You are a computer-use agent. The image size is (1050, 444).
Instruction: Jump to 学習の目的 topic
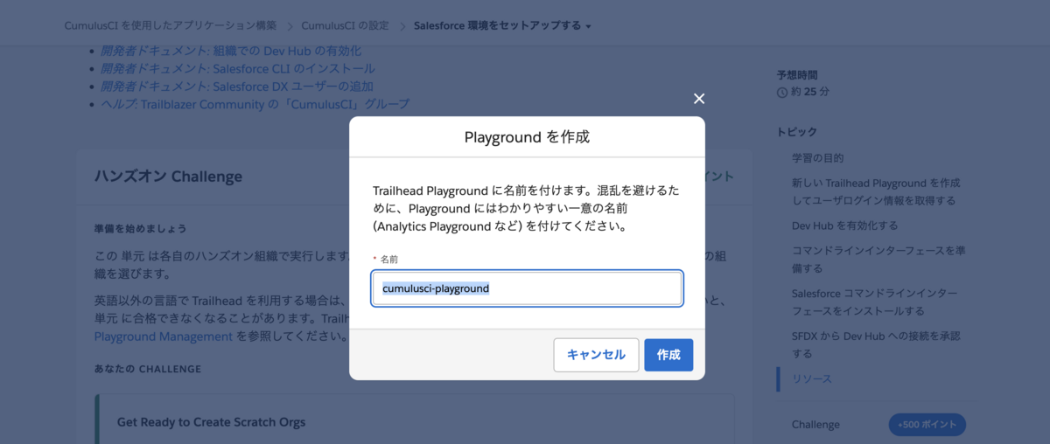[x=817, y=158]
